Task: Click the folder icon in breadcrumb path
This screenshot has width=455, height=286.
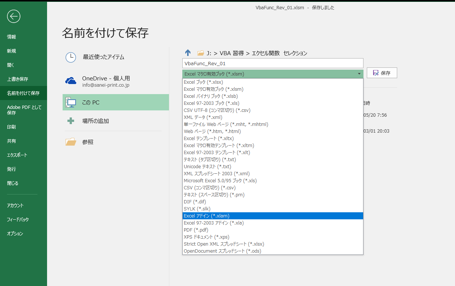Action: coord(201,53)
